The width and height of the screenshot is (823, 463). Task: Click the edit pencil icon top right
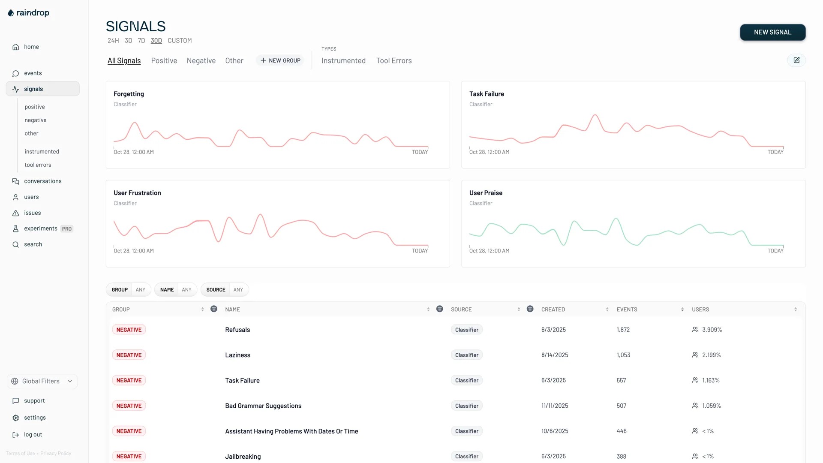click(x=796, y=60)
